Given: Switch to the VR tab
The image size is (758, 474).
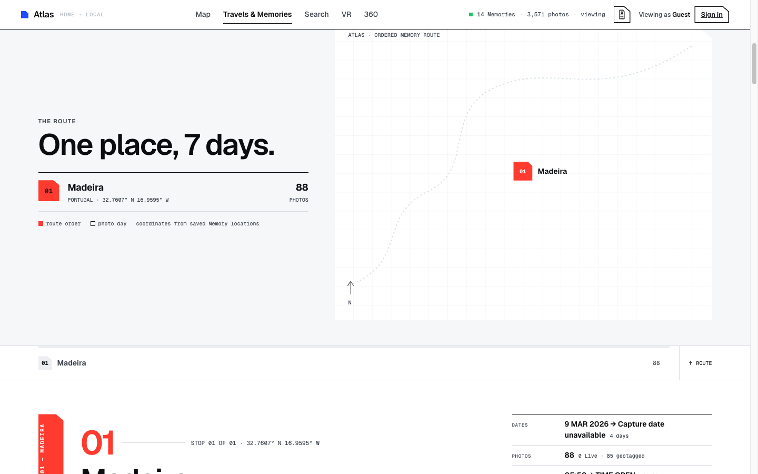Looking at the screenshot, I should point(346,14).
